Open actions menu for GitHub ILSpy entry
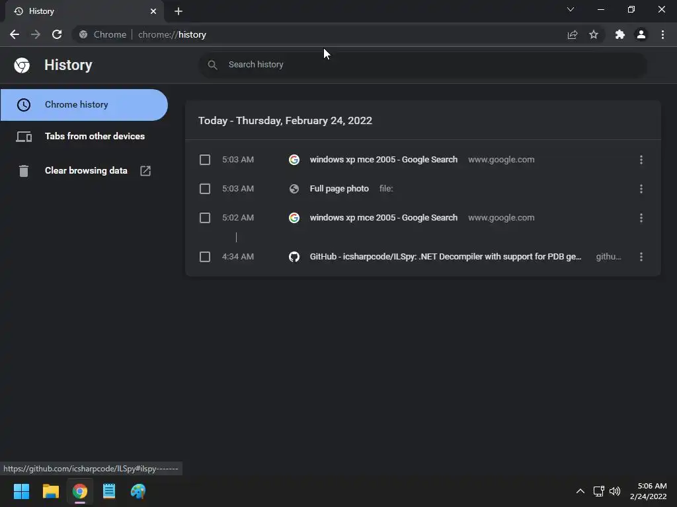This screenshot has width=677, height=507. coord(641,257)
